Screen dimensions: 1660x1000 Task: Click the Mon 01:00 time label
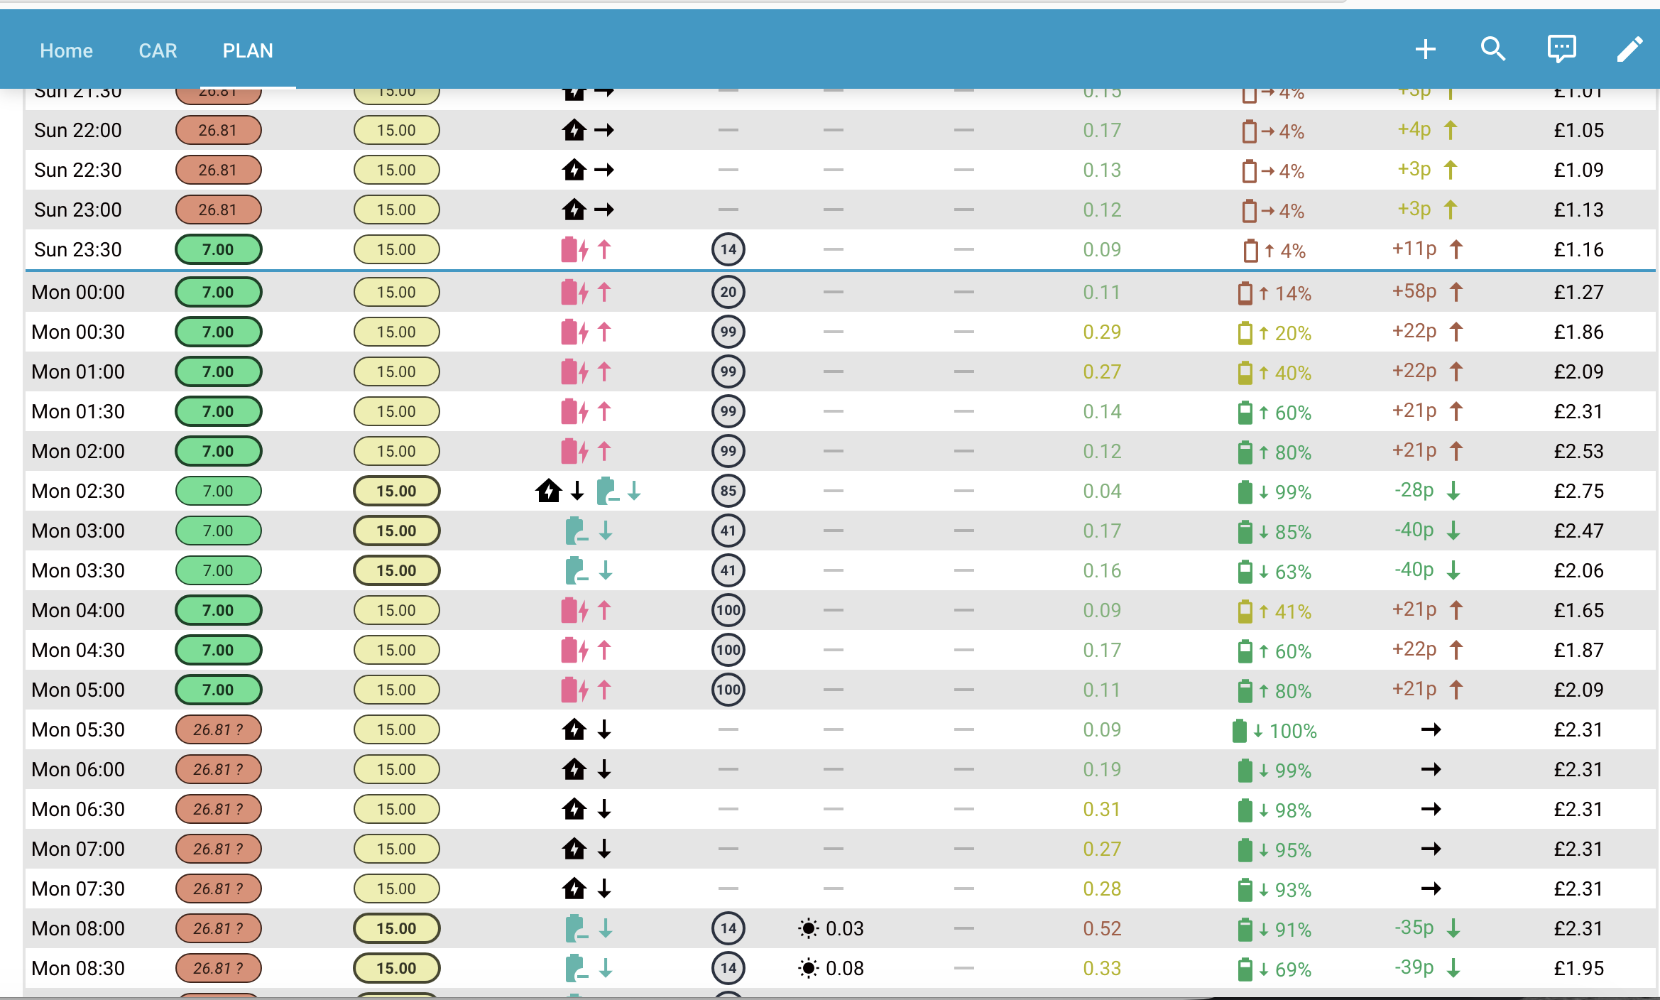(x=78, y=371)
